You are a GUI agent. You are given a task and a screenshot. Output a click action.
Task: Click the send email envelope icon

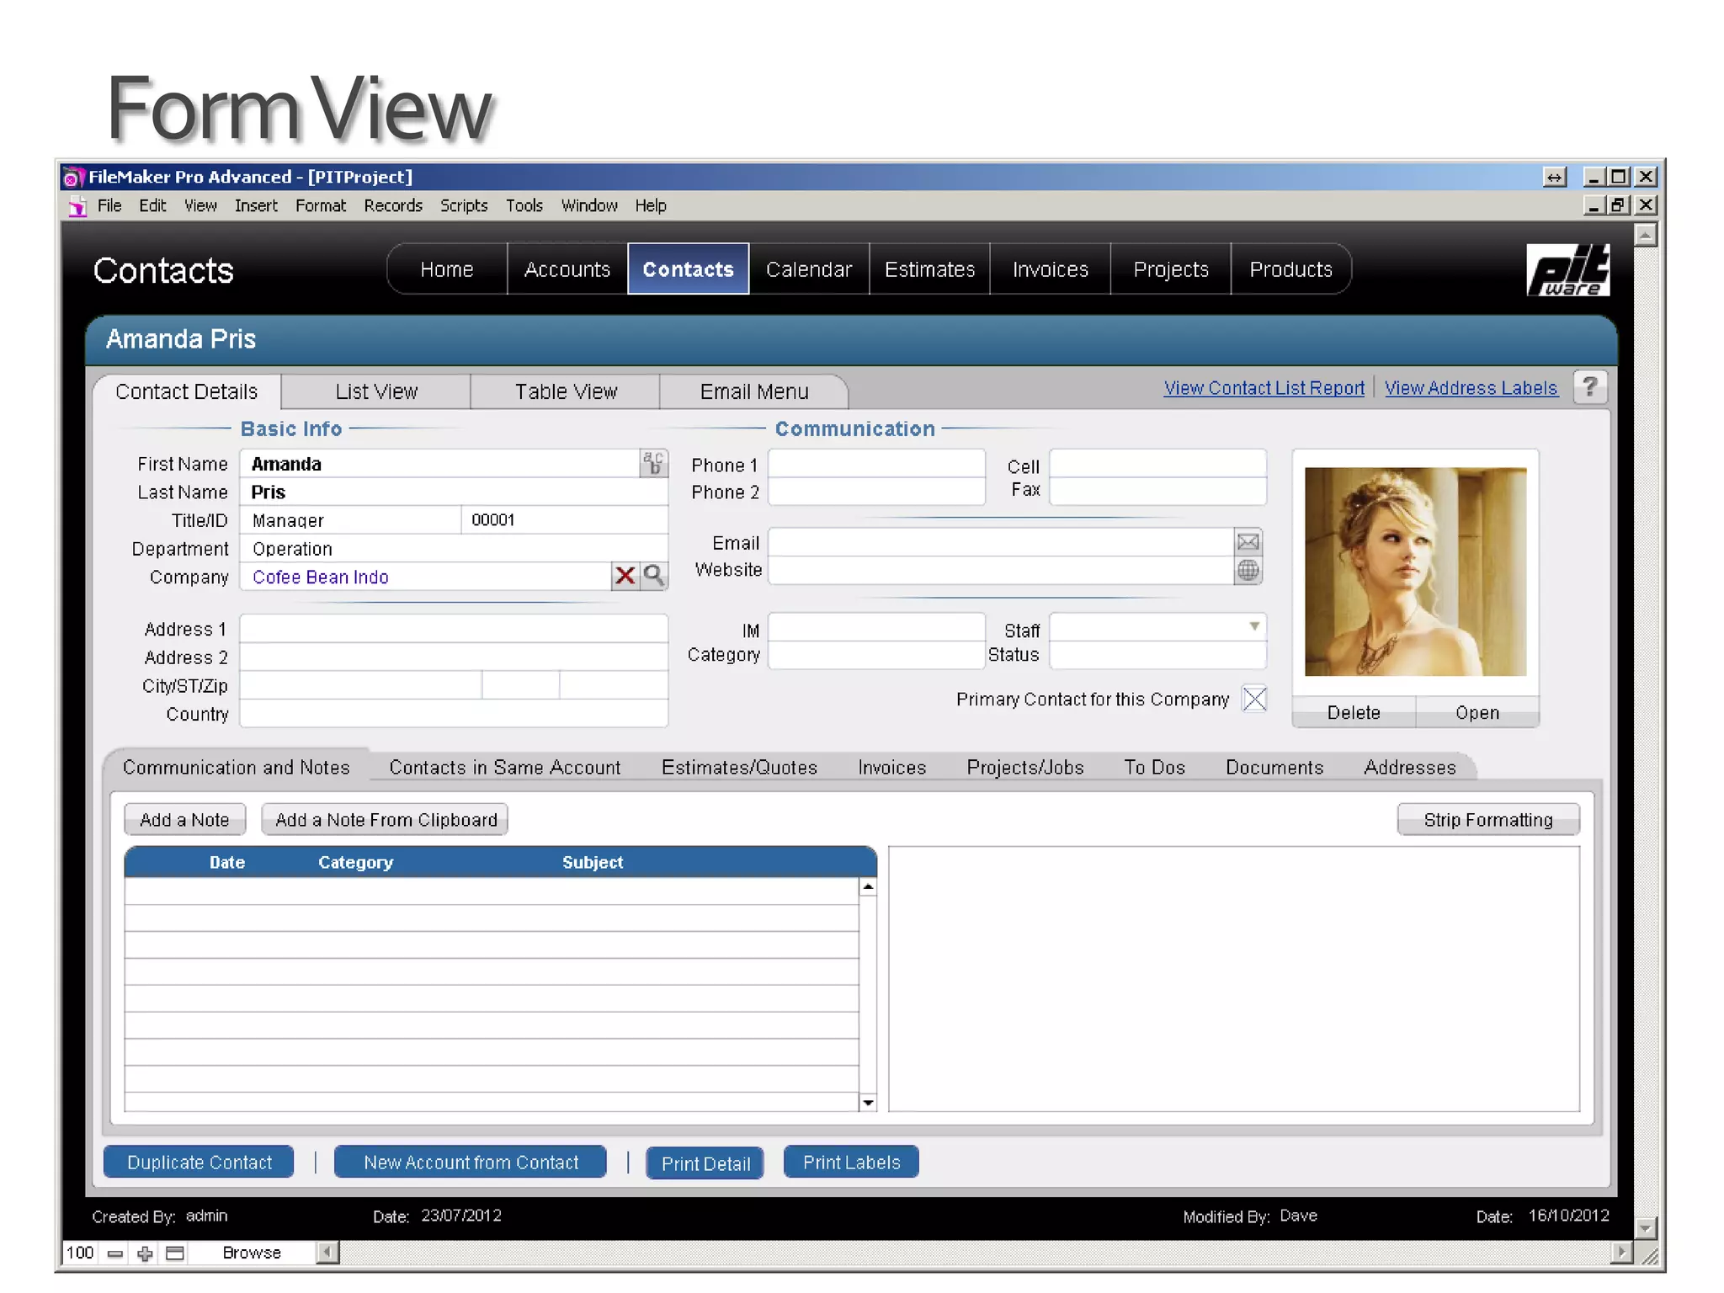coord(1248,542)
